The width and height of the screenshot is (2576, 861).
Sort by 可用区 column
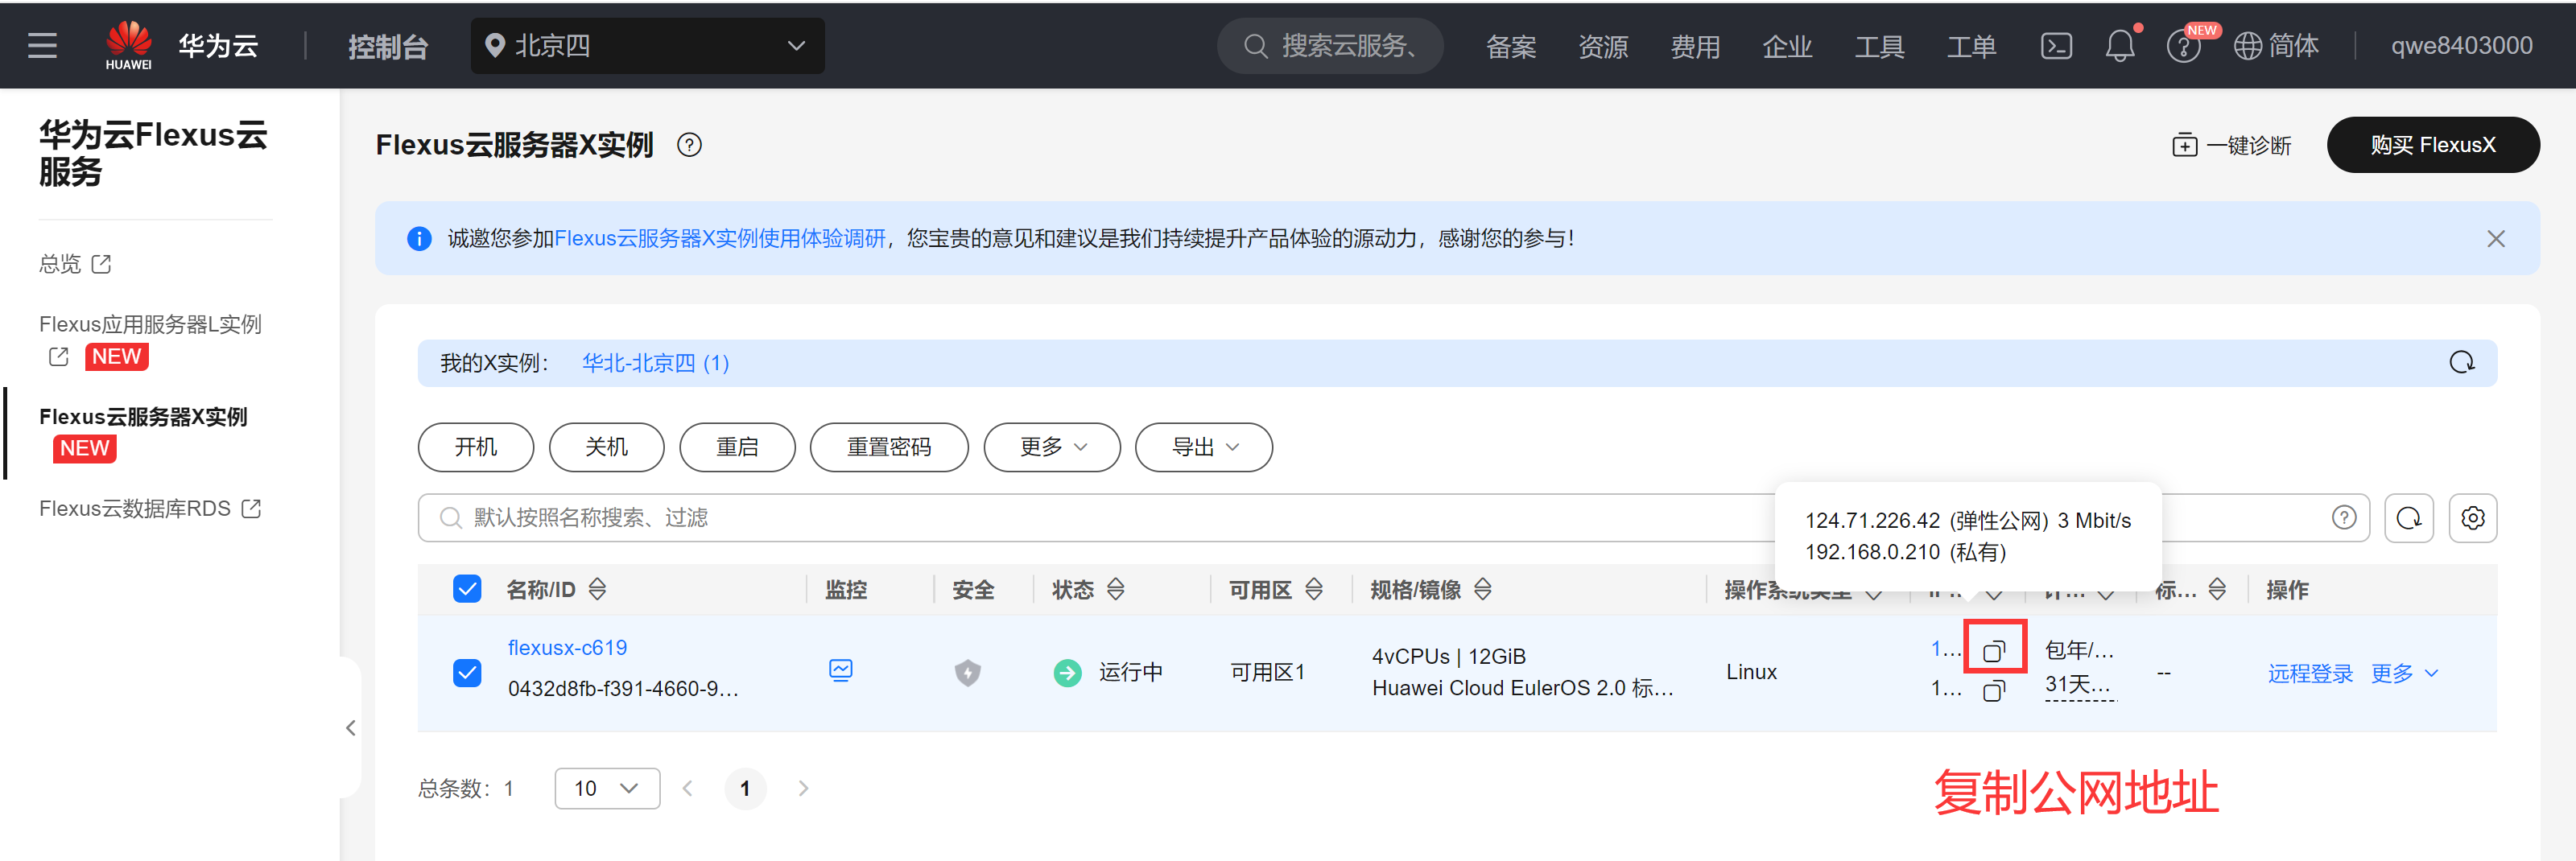pos(1314,590)
